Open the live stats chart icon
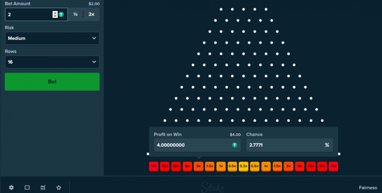Image resolution: width=382 pixels, height=193 pixels. coord(43,188)
